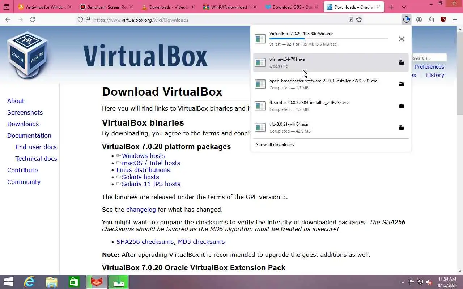Viewport: 463px width, 289px height.
Task: Click the VirtualBox site search field
Action: point(429,58)
